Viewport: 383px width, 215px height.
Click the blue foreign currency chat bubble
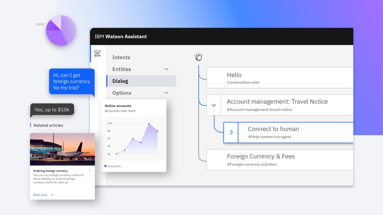72,81
